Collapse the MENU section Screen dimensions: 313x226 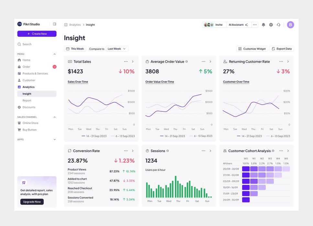point(54,54)
